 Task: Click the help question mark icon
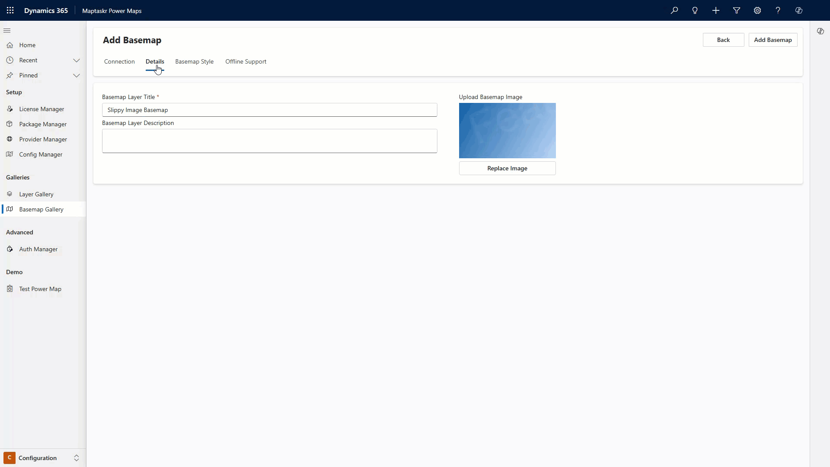pos(778,10)
